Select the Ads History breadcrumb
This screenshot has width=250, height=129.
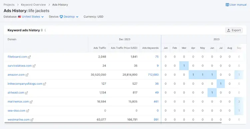click(x=60, y=5)
